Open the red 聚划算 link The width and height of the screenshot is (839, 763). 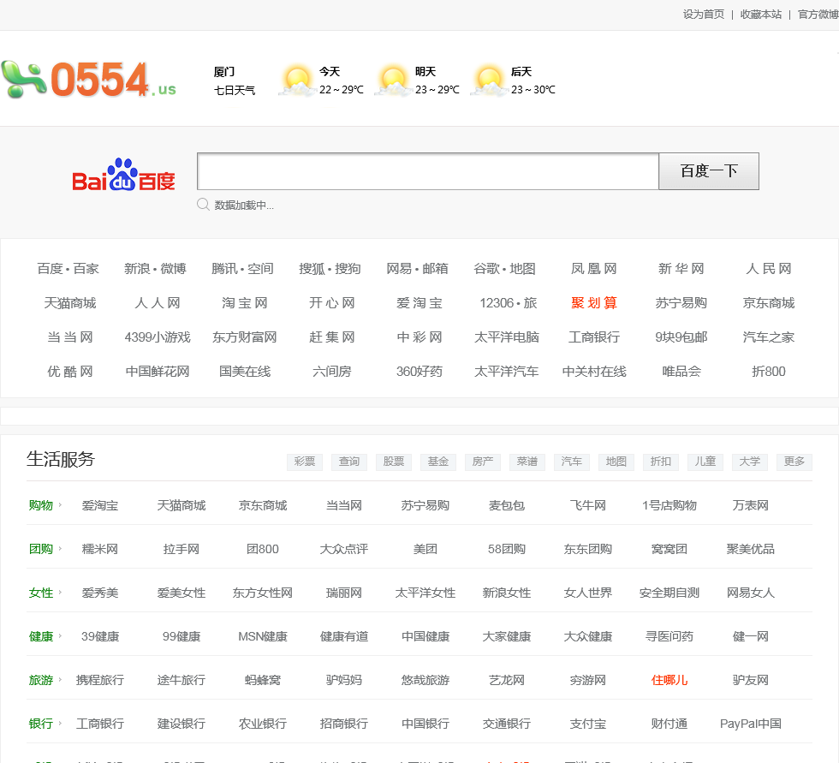tap(594, 303)
